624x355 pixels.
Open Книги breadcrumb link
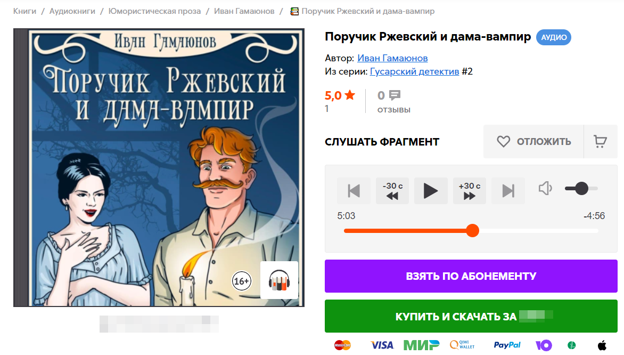point(24,11)
